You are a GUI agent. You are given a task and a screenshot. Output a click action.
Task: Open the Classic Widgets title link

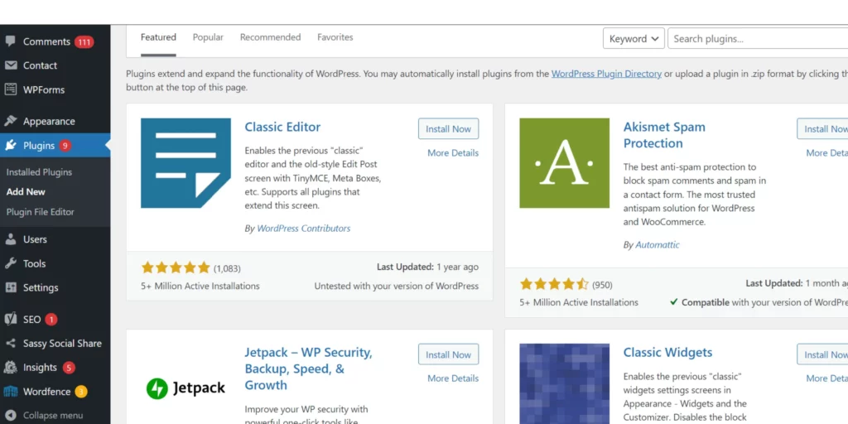click(667, 352)
